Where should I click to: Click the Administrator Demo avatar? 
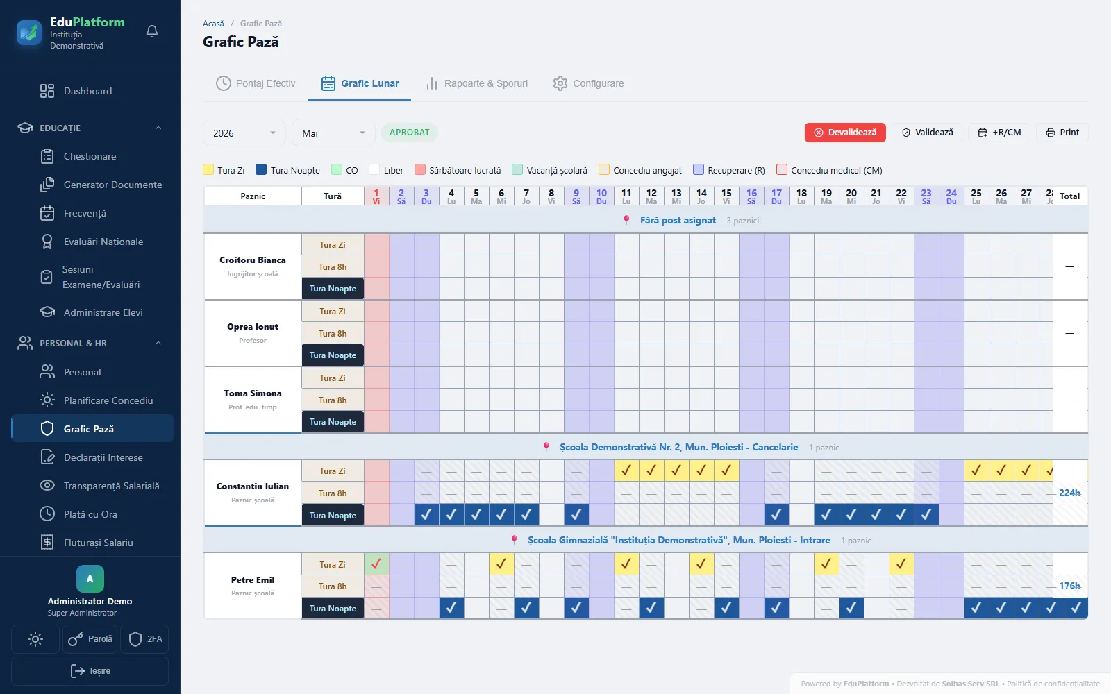(x=90, y=579)
